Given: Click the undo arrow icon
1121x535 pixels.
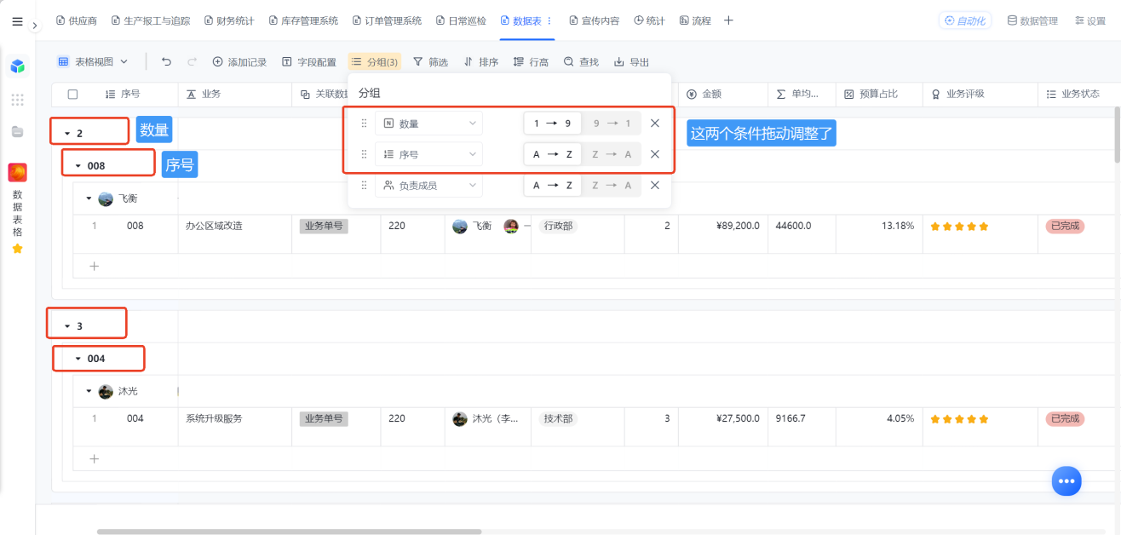Looking at the screenshot, I should pos(166,61).
